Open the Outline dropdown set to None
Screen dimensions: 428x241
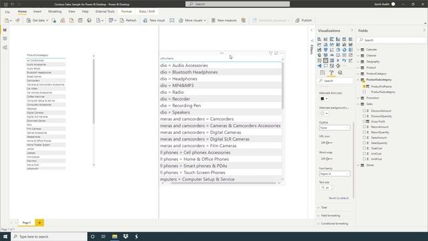click(334, 128)
